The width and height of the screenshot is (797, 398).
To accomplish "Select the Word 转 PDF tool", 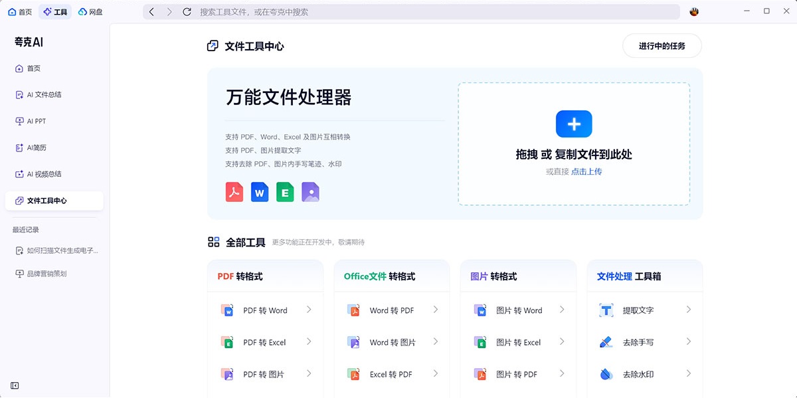I will point(391,310).
